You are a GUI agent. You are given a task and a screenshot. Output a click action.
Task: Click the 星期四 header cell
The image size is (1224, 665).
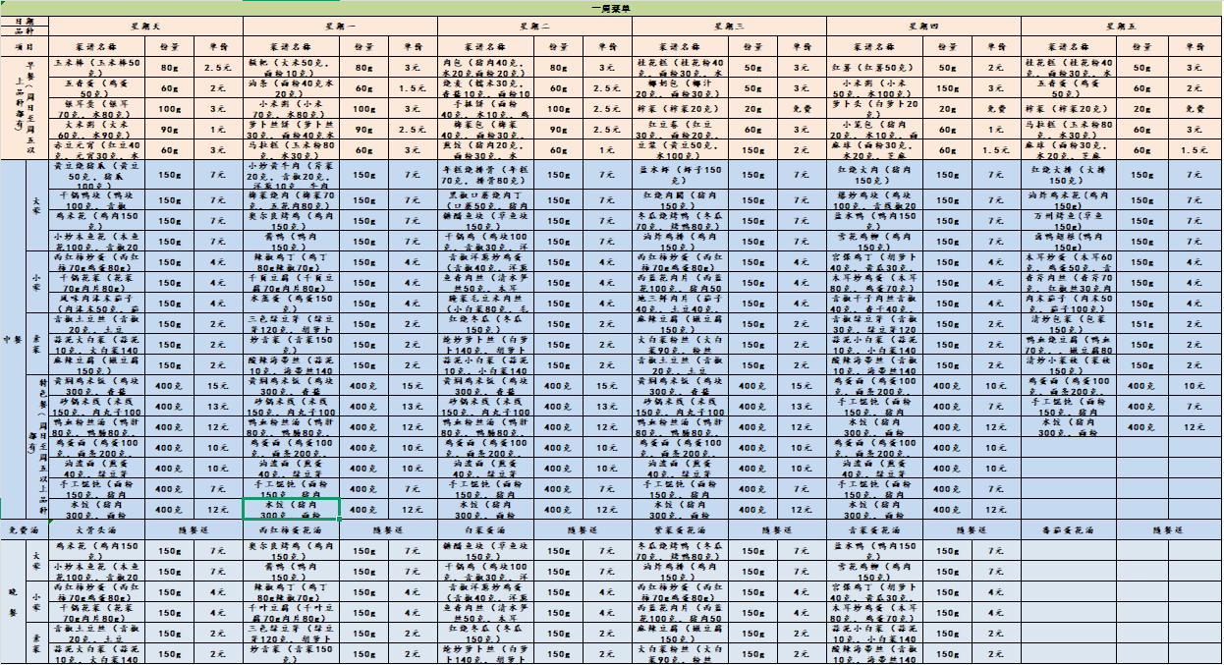tap(923, 26)
